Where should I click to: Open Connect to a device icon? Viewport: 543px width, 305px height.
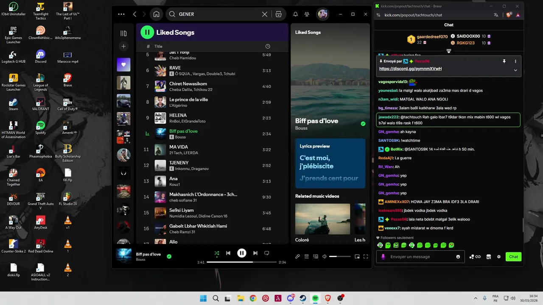(316, 256)
